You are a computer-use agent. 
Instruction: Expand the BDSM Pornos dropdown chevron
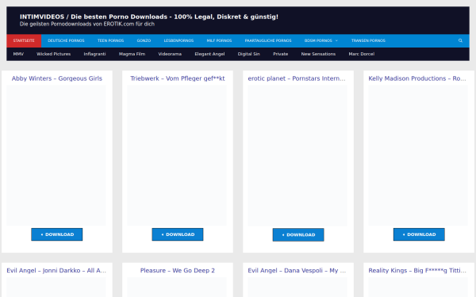(x=336, y=40)
